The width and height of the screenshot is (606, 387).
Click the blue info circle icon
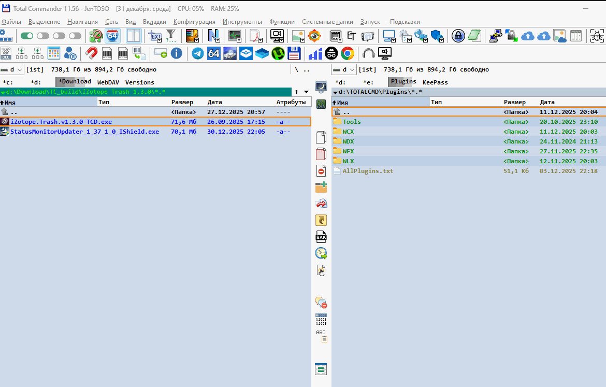pyautogui.click(x=177, y=53)
